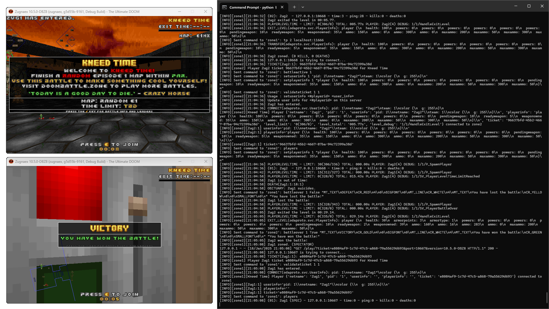The width and height of the screenshot is (549, 309).
Task: Click 'EXIT TIME' label in bottom game window
Action: click(x=184, y=177)
